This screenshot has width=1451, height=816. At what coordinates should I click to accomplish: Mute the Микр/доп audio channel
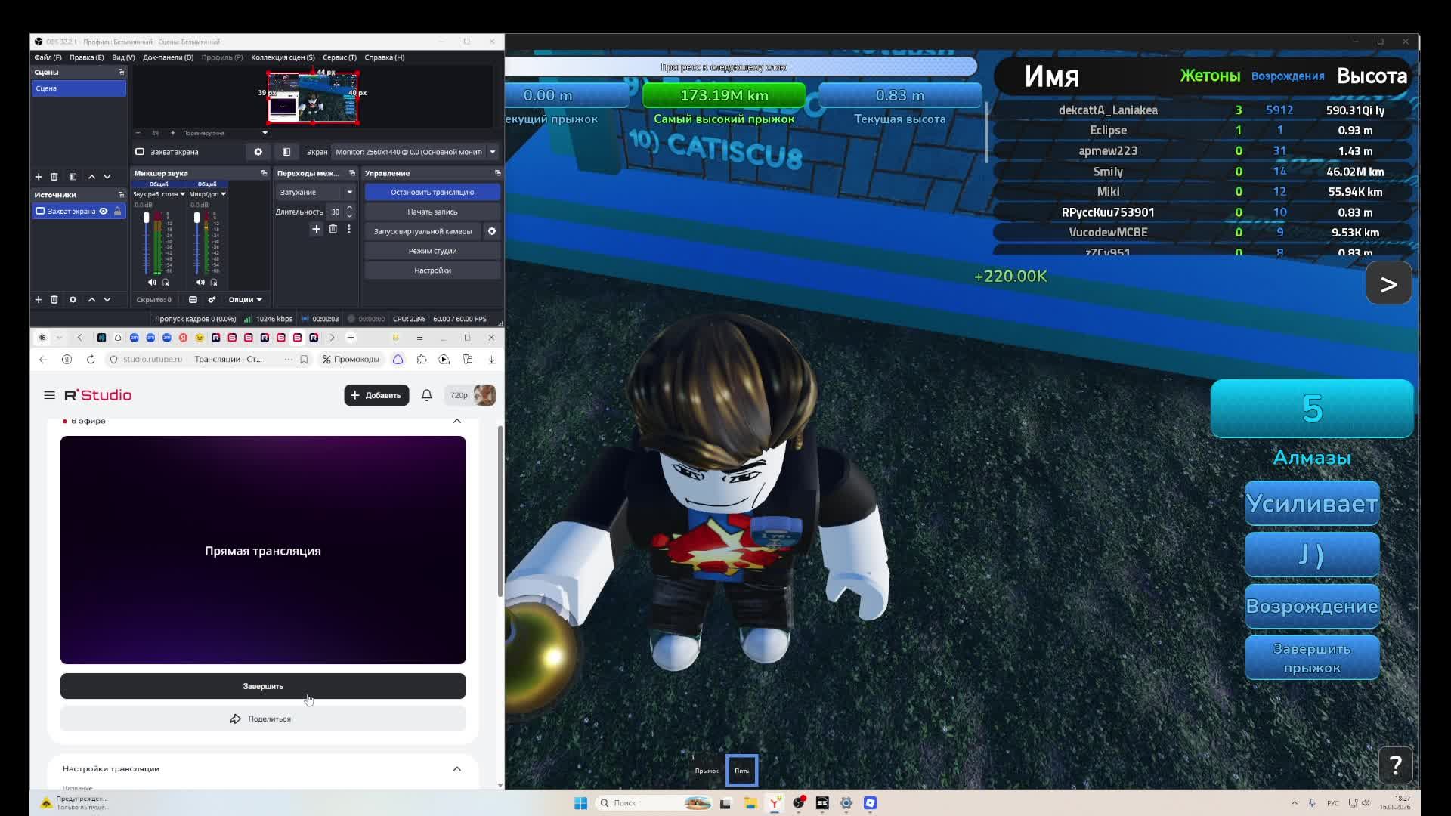point(200,283)
